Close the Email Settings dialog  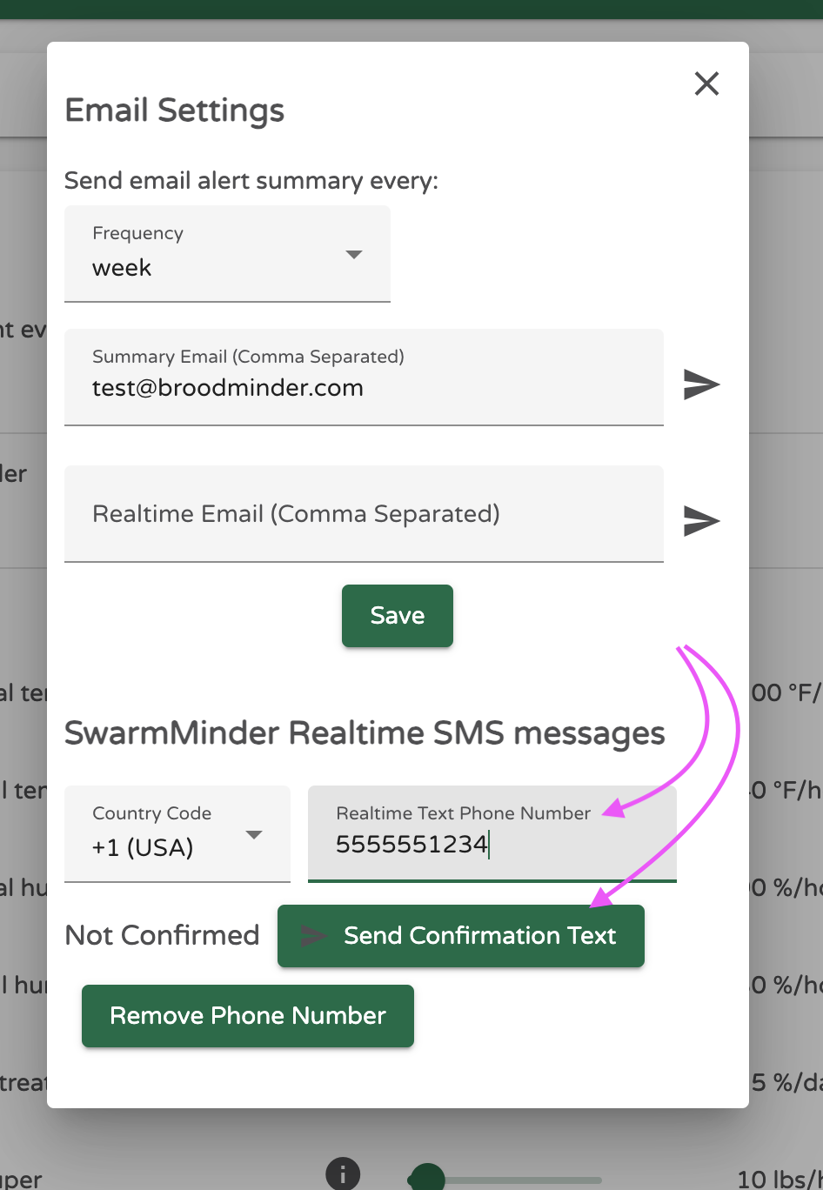pos(706,84)
